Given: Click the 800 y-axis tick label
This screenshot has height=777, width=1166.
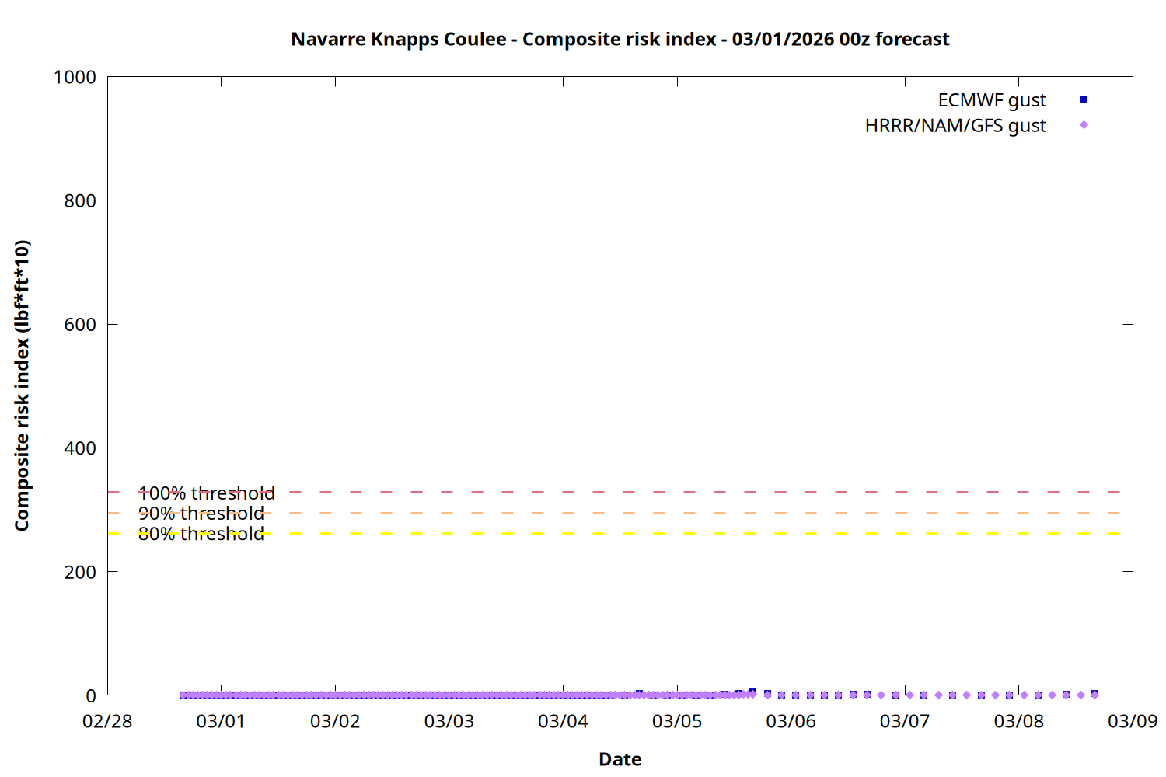Looking at the screenshot, I should [x=80, y=200].
